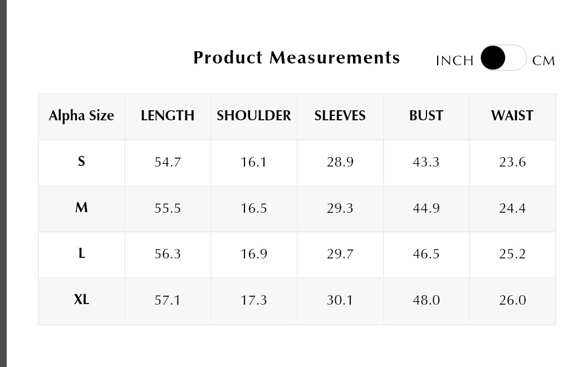Click the BUST column header

point(426,116)
